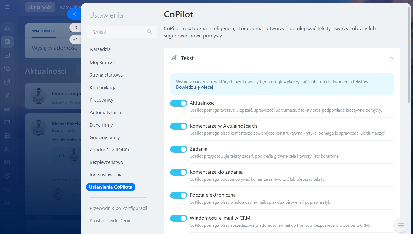Collapse the Tekst section
This screenshot has width=413, height=234.
tap(391, 58)
